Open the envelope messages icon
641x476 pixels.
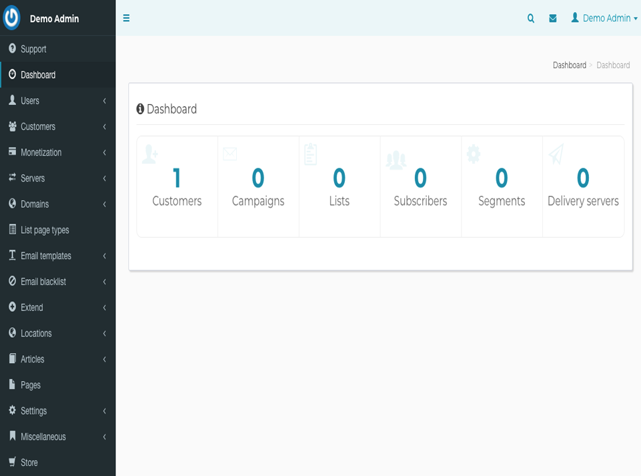tap(553, 19)
